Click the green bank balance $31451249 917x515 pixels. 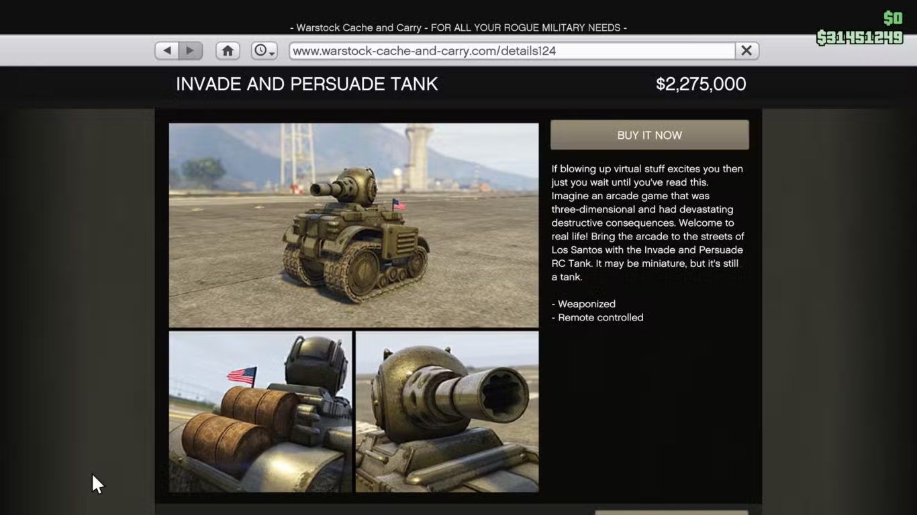pyautogui.click(x=859, y=38)
